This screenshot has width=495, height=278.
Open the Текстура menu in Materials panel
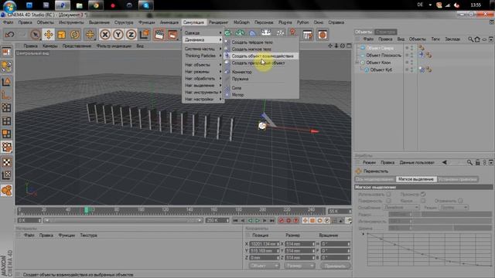tap(88, 236)
